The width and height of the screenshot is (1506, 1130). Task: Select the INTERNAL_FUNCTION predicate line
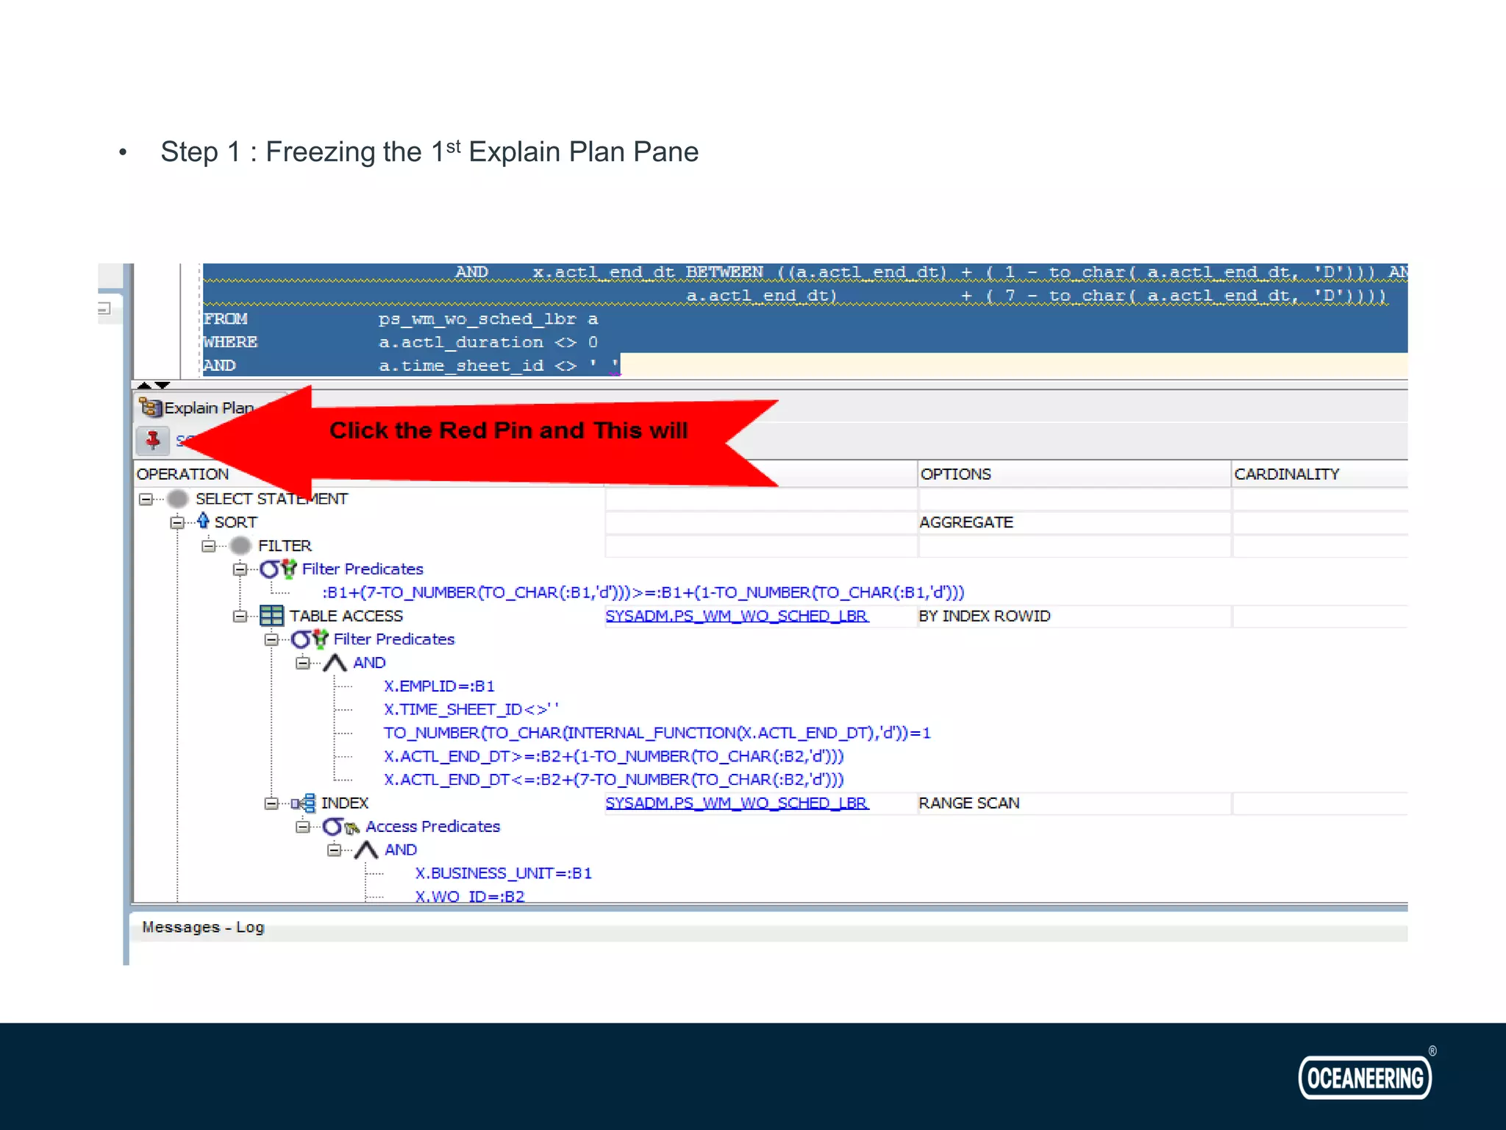(x=657, y=733)
